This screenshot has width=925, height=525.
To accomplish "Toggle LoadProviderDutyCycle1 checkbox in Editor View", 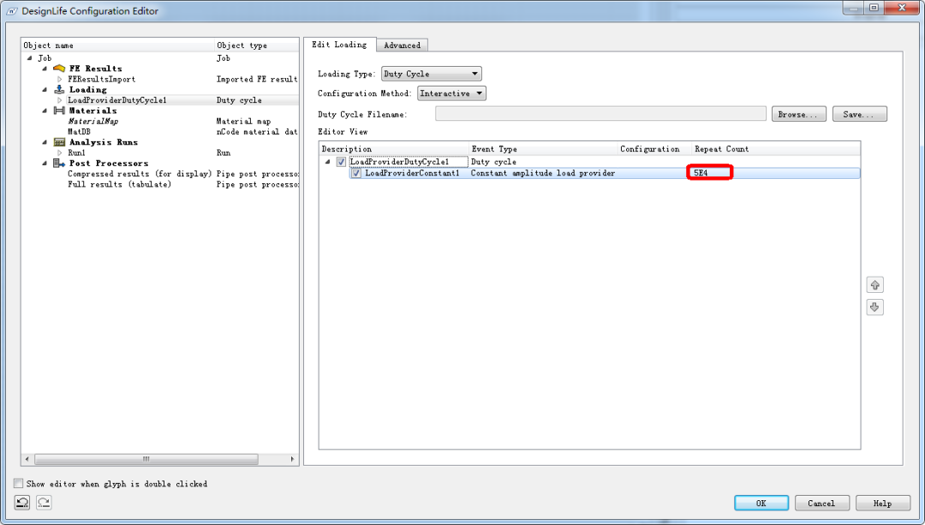I will 341,162.
